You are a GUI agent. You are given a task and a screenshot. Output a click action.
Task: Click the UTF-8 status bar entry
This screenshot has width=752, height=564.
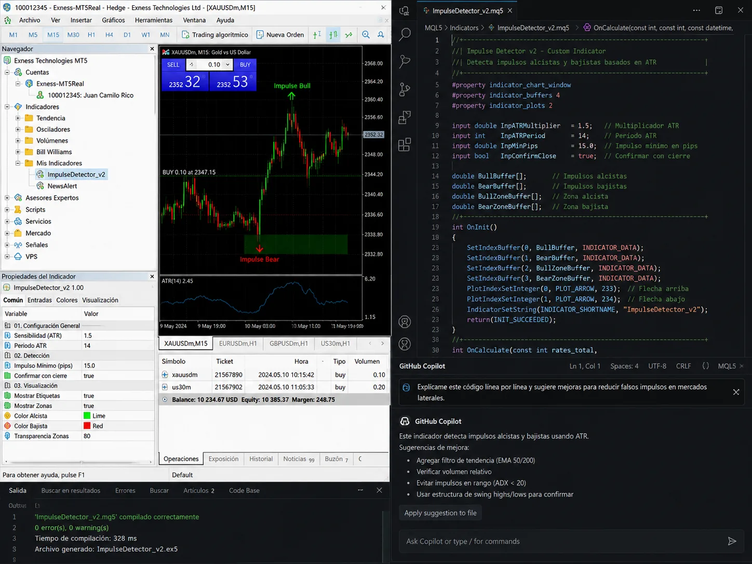(657, 366)
